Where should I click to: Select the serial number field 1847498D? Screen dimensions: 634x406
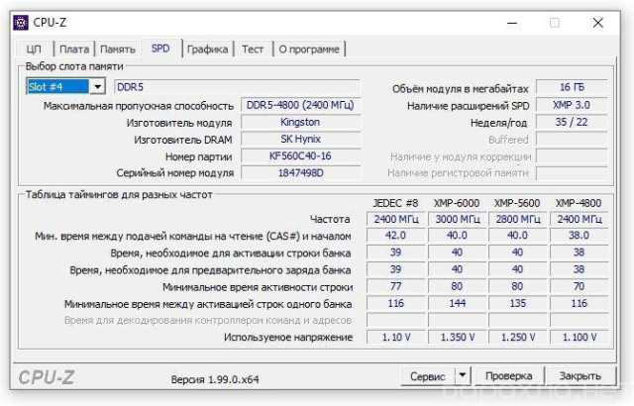click(x=300, y=173)
